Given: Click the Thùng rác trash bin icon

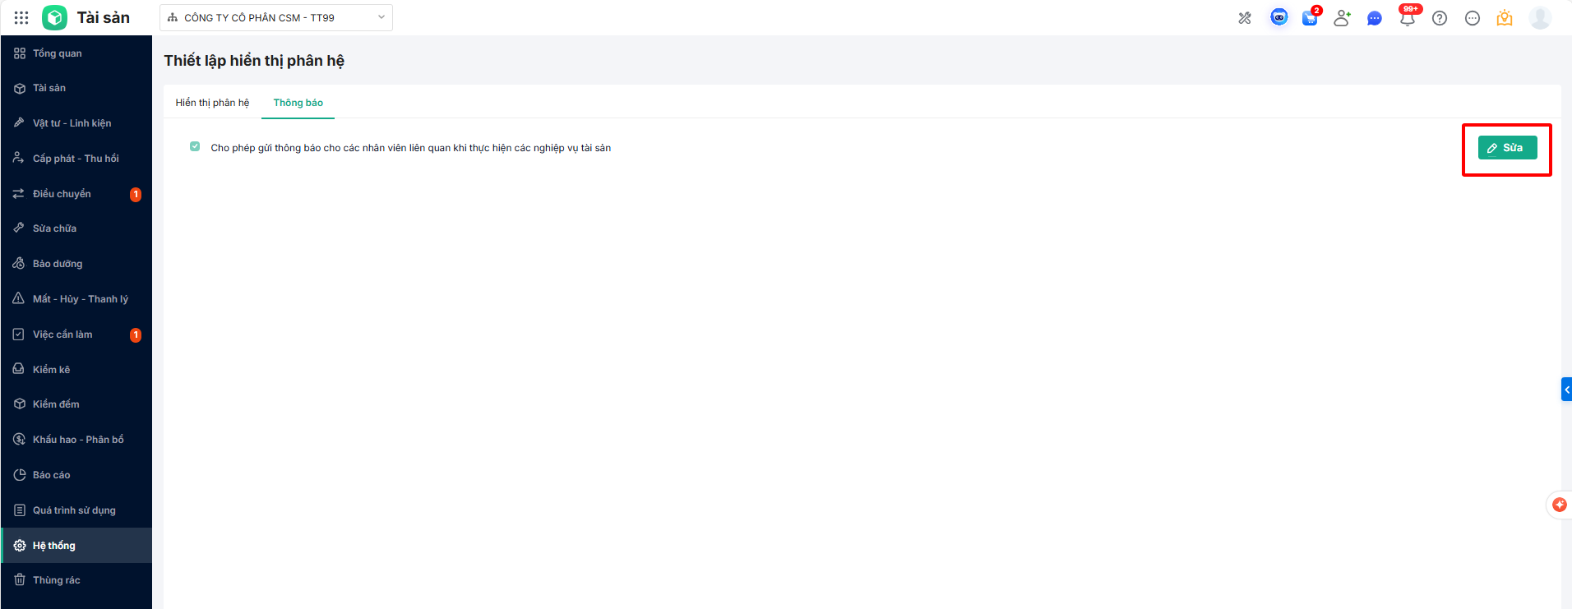Looking at the screenshot, I should pyautogui.click(x=20, y=579).
